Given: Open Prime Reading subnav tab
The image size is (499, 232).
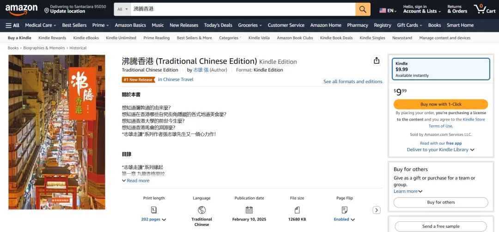Looking at the screenshot, I should coord(157,38).
